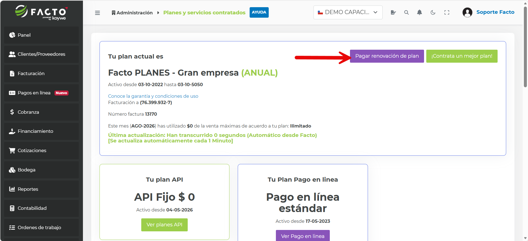The height and width of the screenshot is (241, 528).
Task: Click ¡Contrata un mejor plan! button
Action: coord(462,56)
